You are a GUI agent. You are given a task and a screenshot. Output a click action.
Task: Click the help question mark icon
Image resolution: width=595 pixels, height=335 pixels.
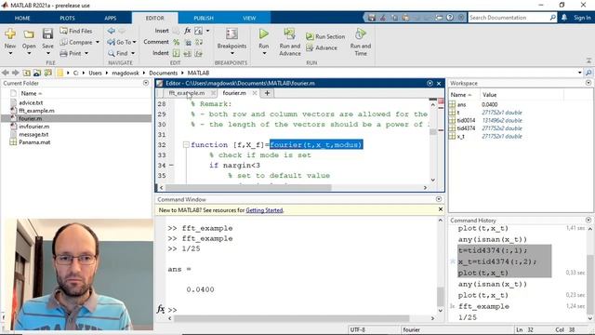point(450,18)
